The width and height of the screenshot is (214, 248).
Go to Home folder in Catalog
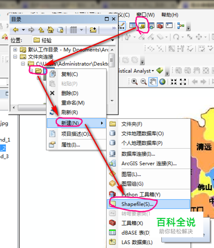51,30
